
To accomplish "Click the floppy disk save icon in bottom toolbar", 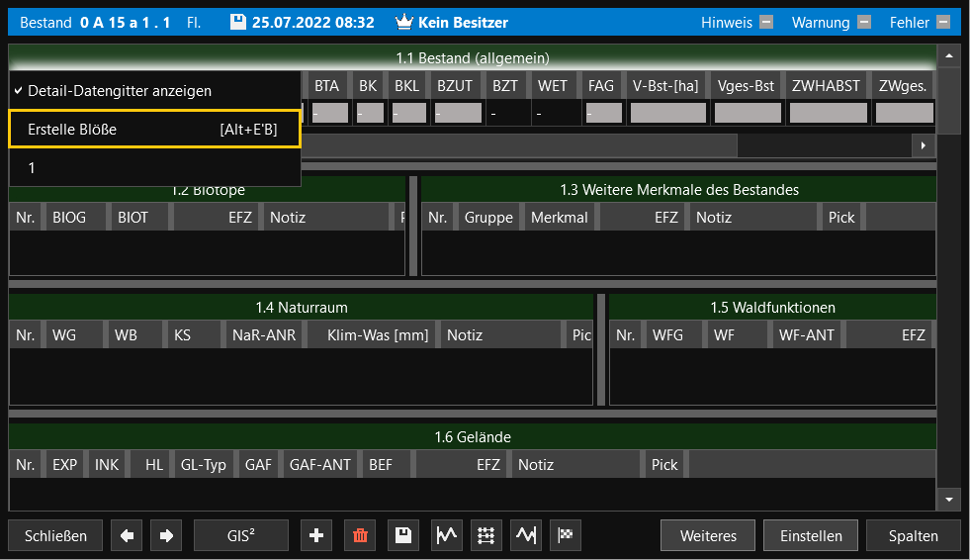I will tap(403, 535).
